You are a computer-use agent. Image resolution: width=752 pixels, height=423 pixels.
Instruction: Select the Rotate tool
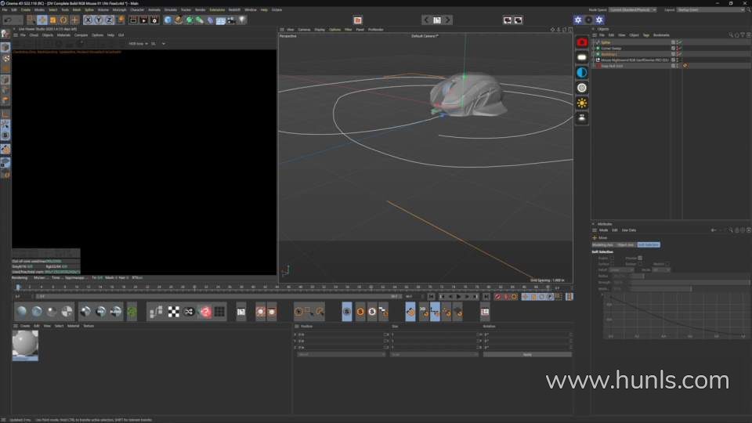(63, 20)
